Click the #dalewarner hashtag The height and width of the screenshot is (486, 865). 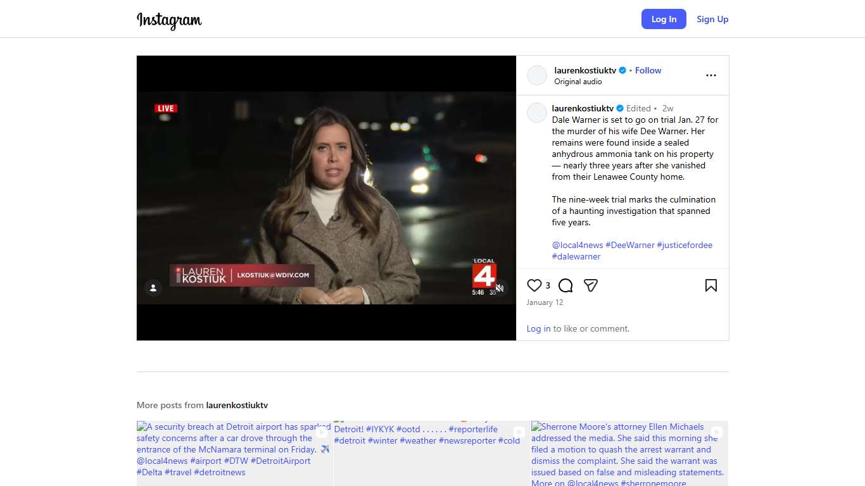pyautogui.click(x=576, y=256)
